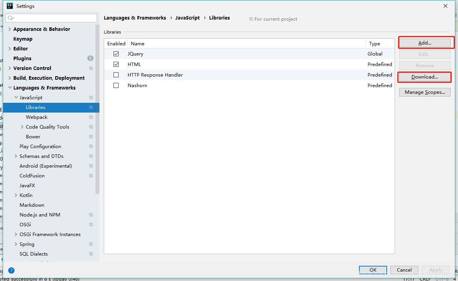Expand the Appearance & Behavior section
Image resolution: width=458 pixels, height=281 pixels.
pyautogui.click(x=10, y=29)
